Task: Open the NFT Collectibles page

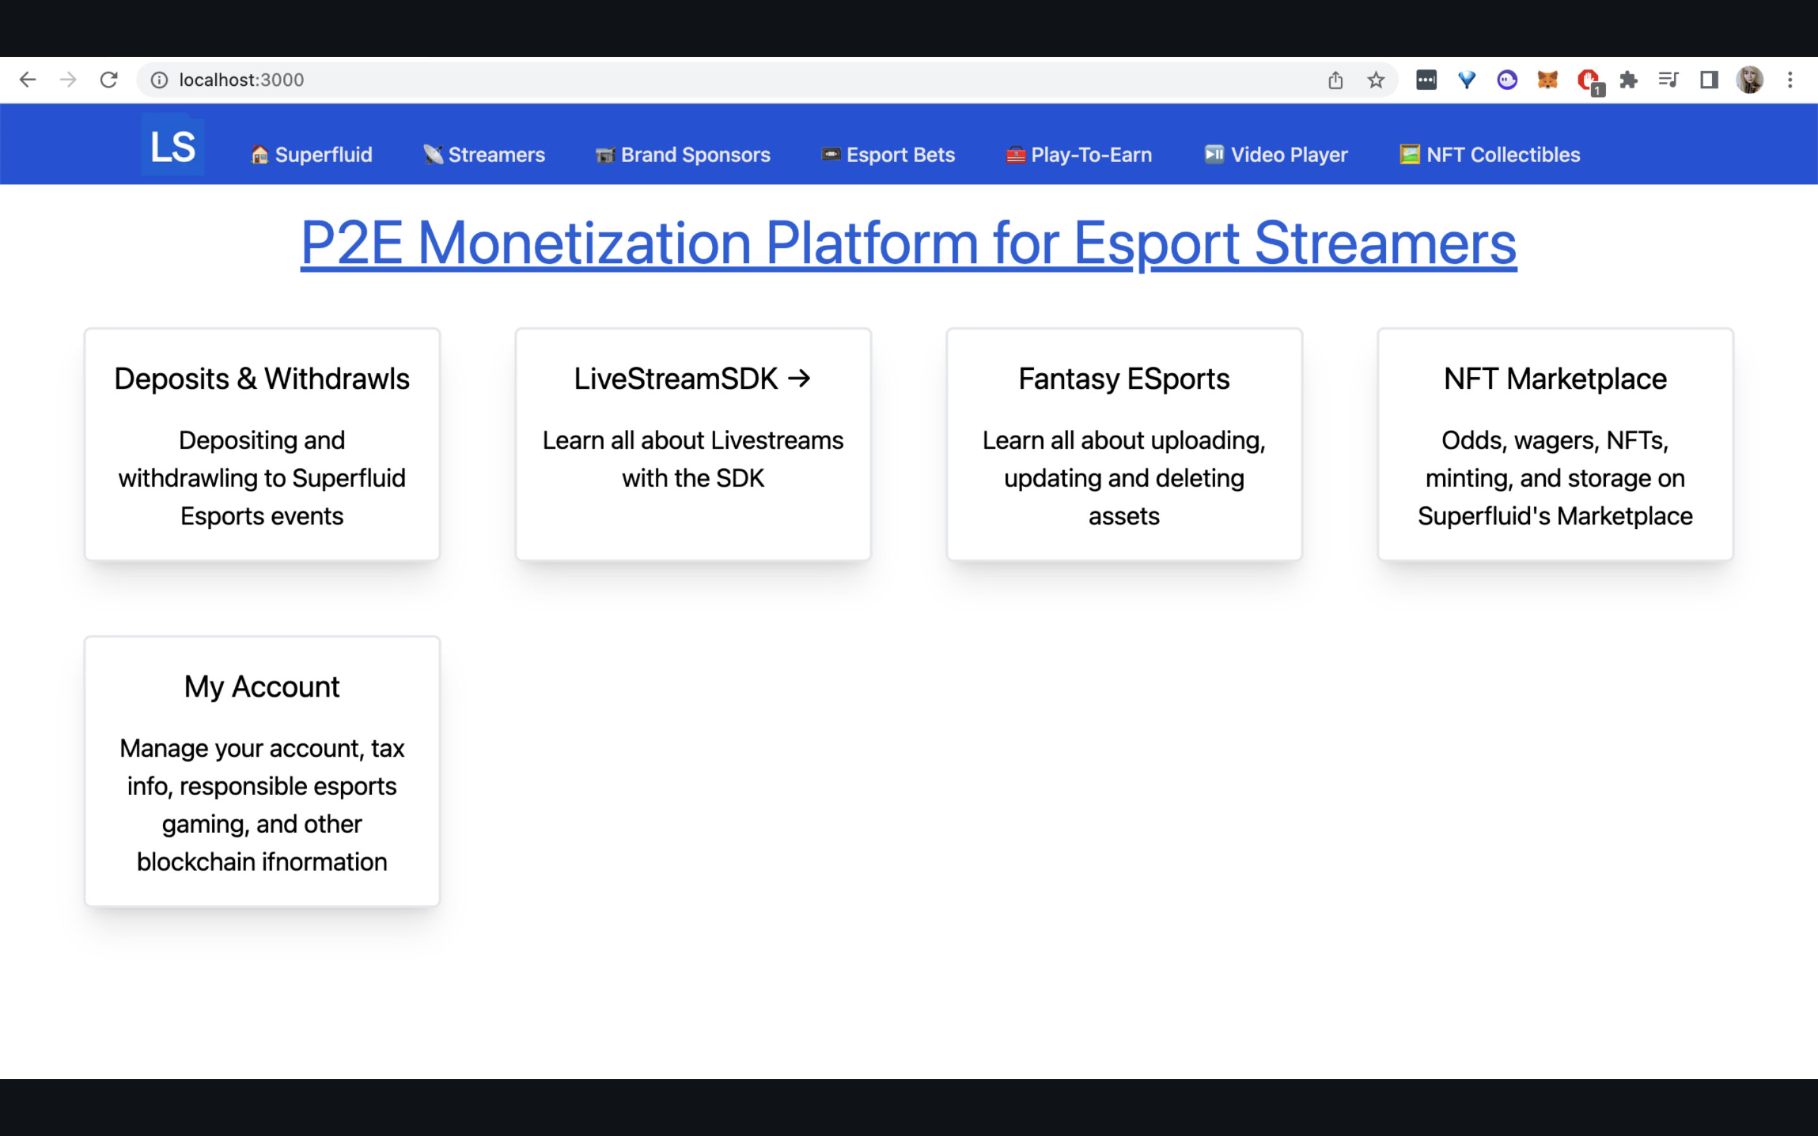Action: click(1490, 155)
